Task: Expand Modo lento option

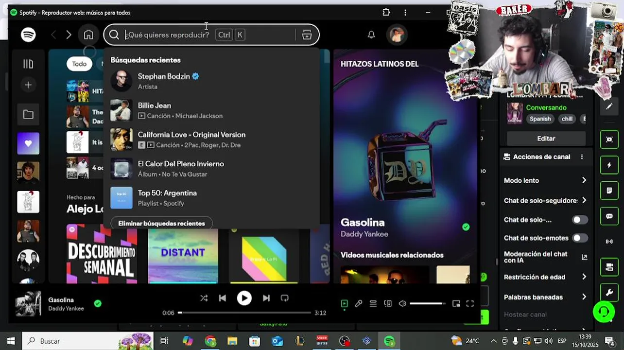Action: click(584, 180)
